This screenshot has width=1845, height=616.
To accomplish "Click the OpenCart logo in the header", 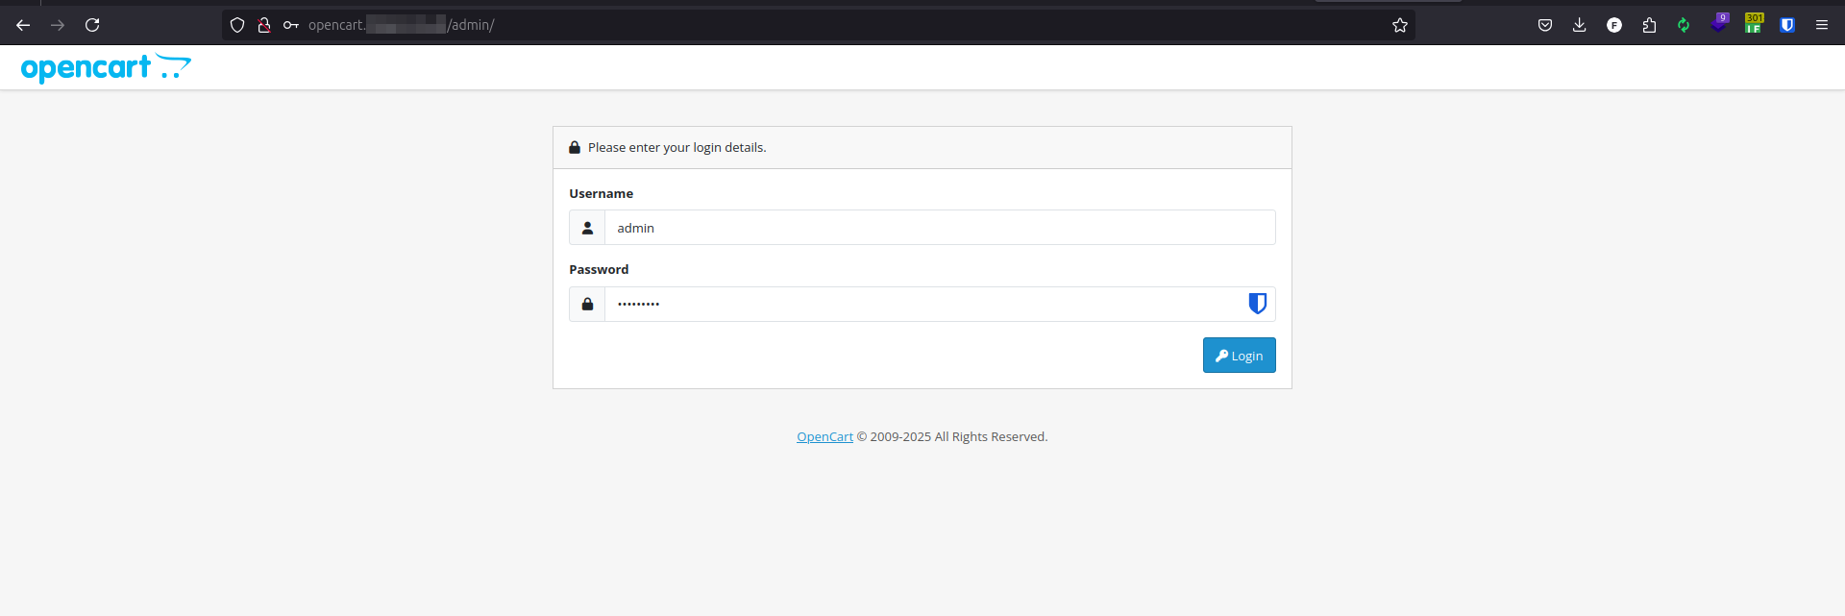I will tap(106, 67).
